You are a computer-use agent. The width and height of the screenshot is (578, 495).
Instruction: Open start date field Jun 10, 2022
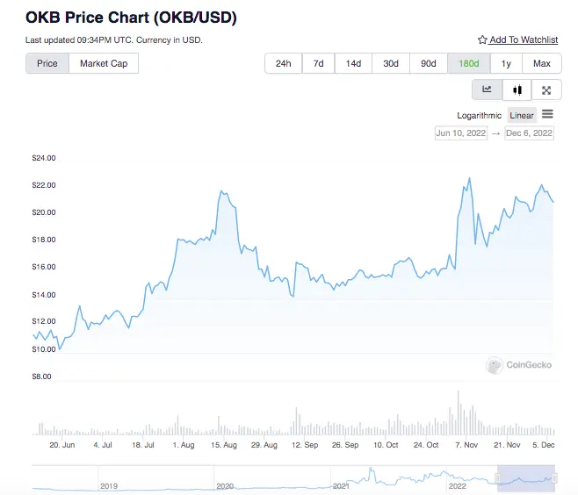(461, 133)
